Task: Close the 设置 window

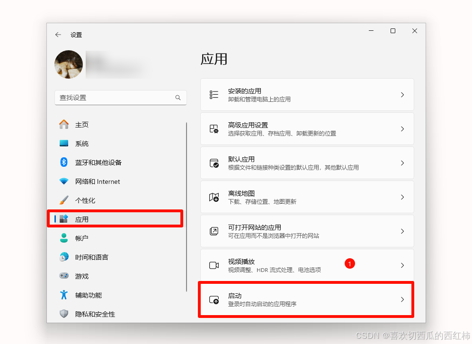Action: [x=415, y=31]
